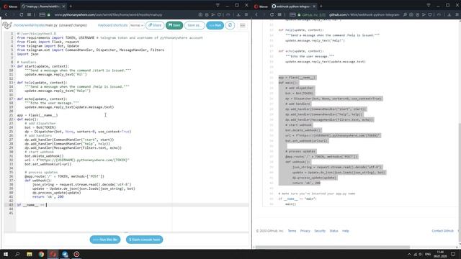Image resolution: width=461 pixels, height=259 pixels.
Task: Click the downloads icon in left browser window
Action: click(x=238, y=14)
